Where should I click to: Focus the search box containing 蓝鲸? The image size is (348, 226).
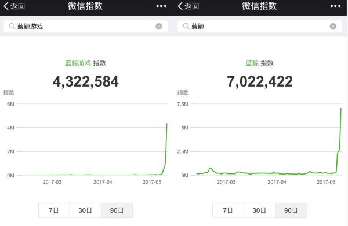260,27
